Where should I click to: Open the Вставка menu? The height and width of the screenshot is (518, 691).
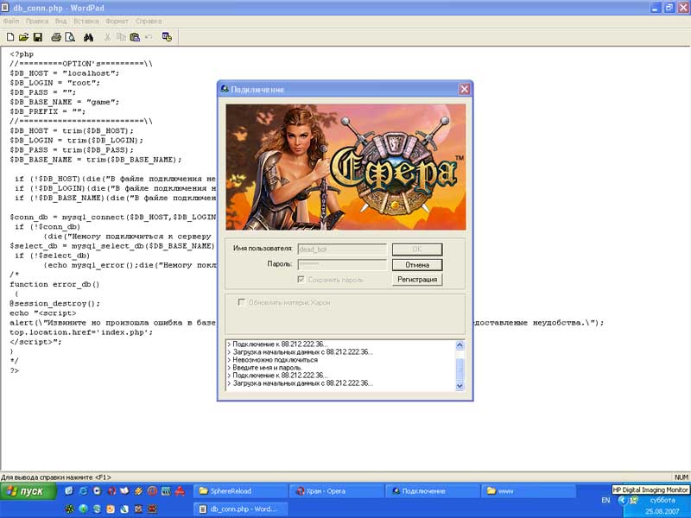click(86, 21)
